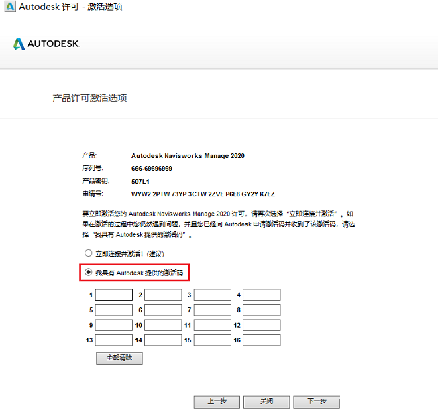Focus activation code field 6

pyautogui.click(x=163, y=310)
